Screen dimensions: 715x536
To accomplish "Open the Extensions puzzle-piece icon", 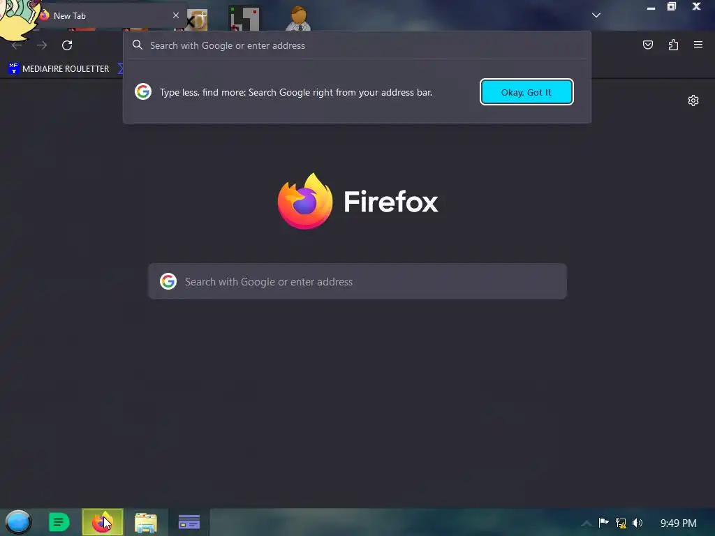I will 673,45.
